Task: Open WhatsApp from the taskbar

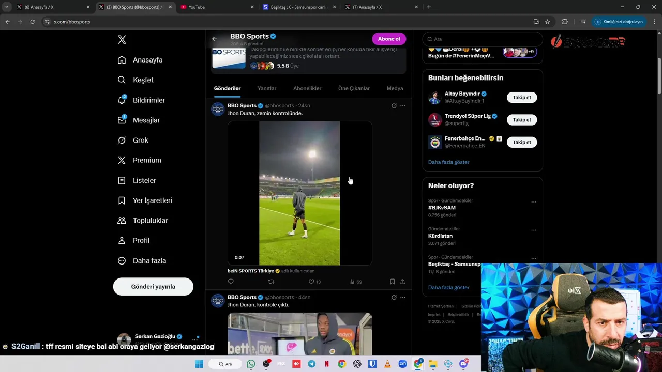Action: [x=251, y=364]
